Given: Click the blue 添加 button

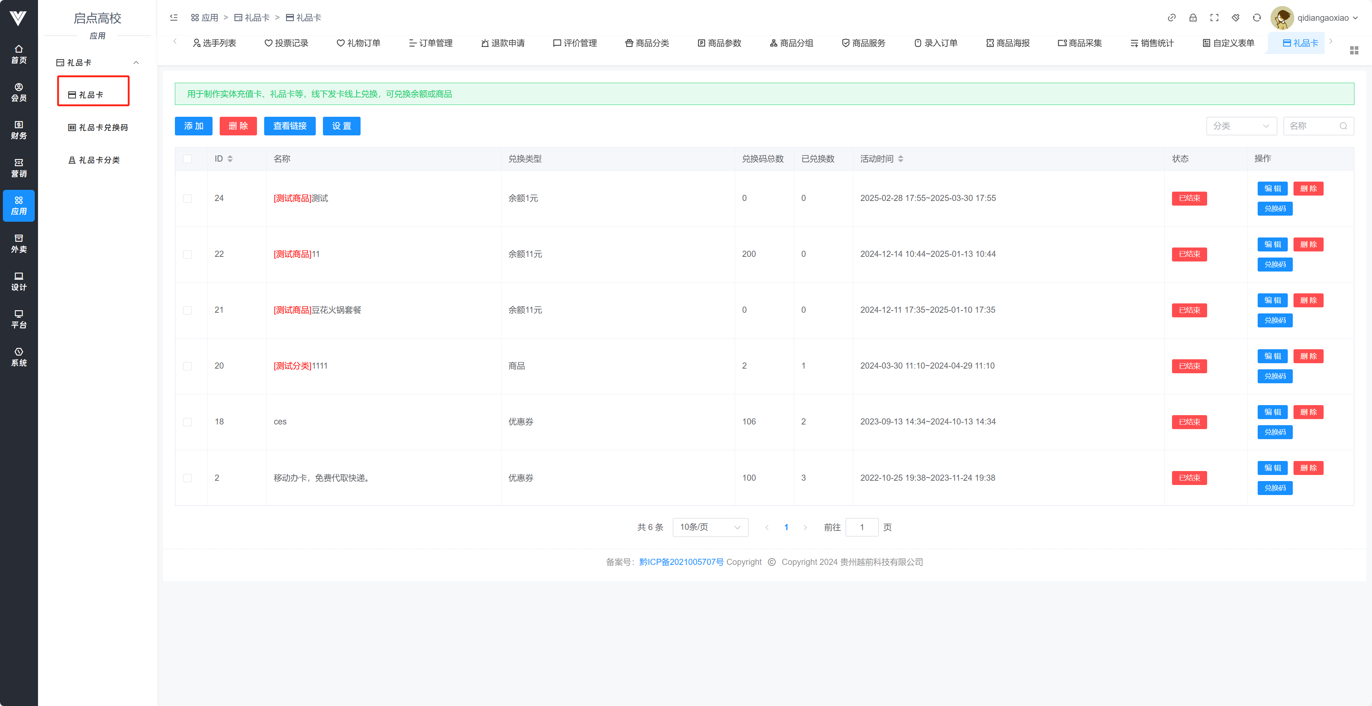Looking at the screenshot, I should (x=193, y=126).
